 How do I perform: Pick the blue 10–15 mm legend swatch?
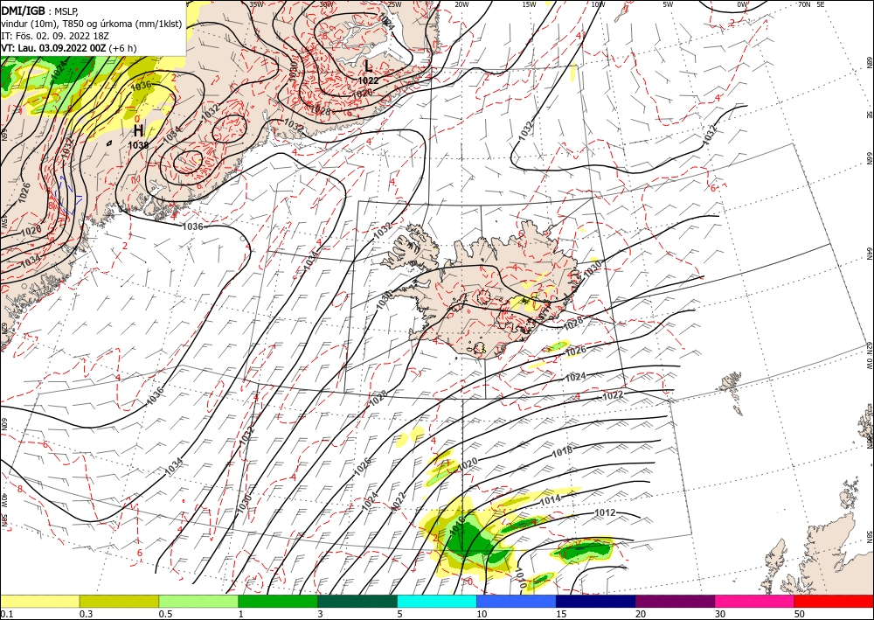(517, 601)
